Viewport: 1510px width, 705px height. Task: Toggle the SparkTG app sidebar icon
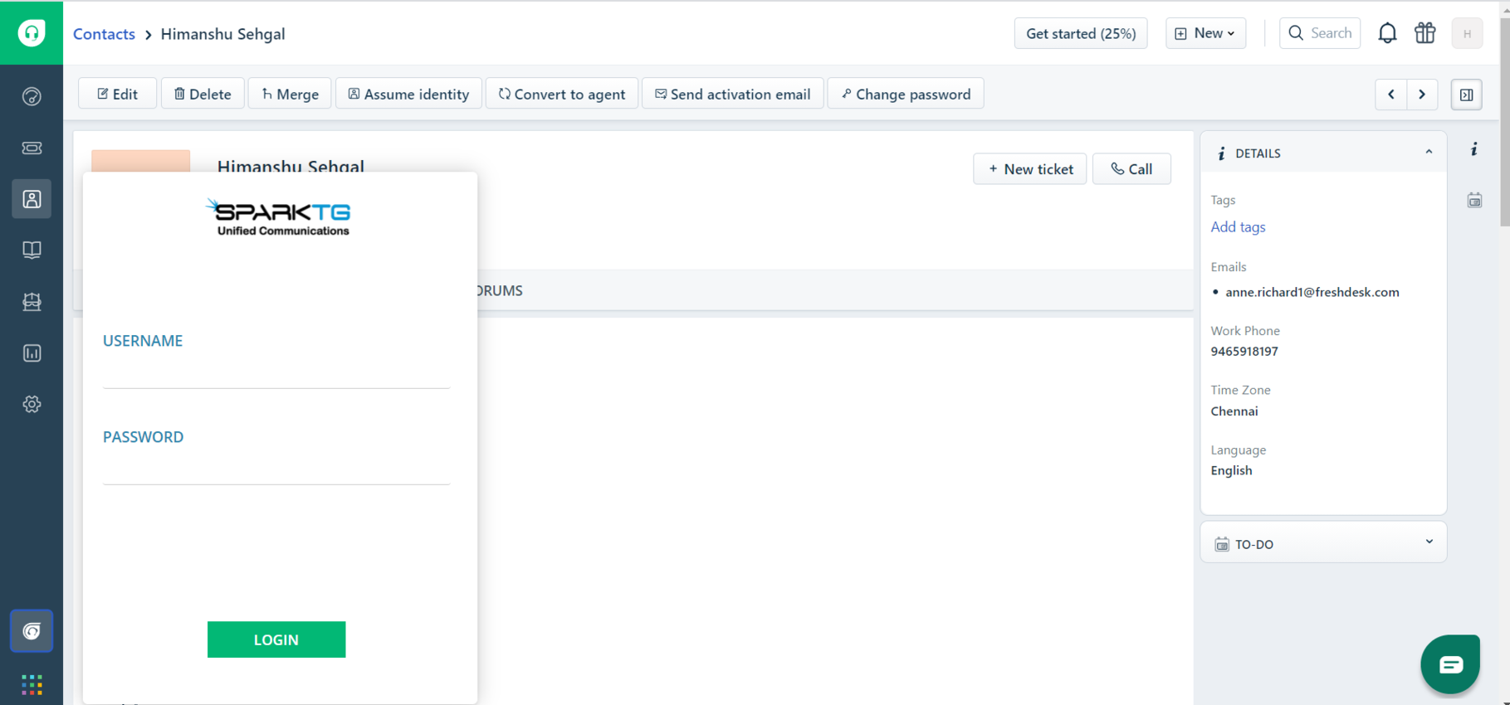[32, 631]
